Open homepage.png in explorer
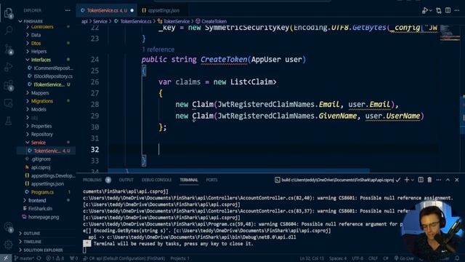The image size is (465, 262). [44, 217]
